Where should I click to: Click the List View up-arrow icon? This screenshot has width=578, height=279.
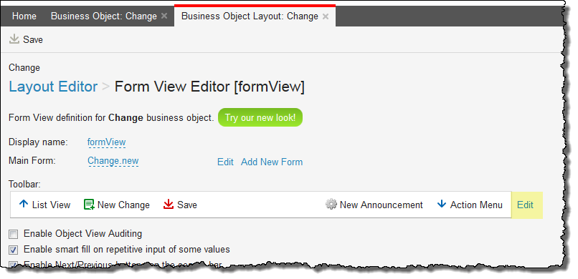[x=24, y=204]
